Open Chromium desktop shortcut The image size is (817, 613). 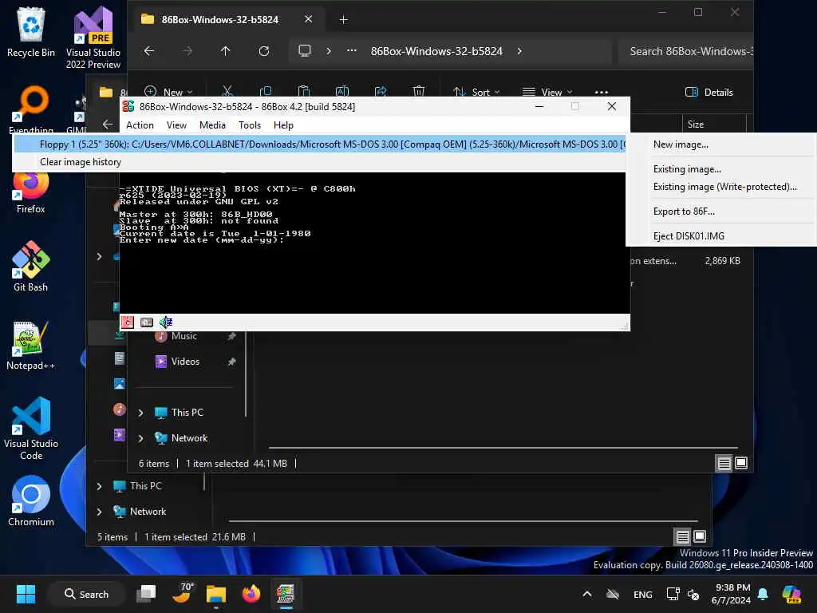click(x=31, y=501)
